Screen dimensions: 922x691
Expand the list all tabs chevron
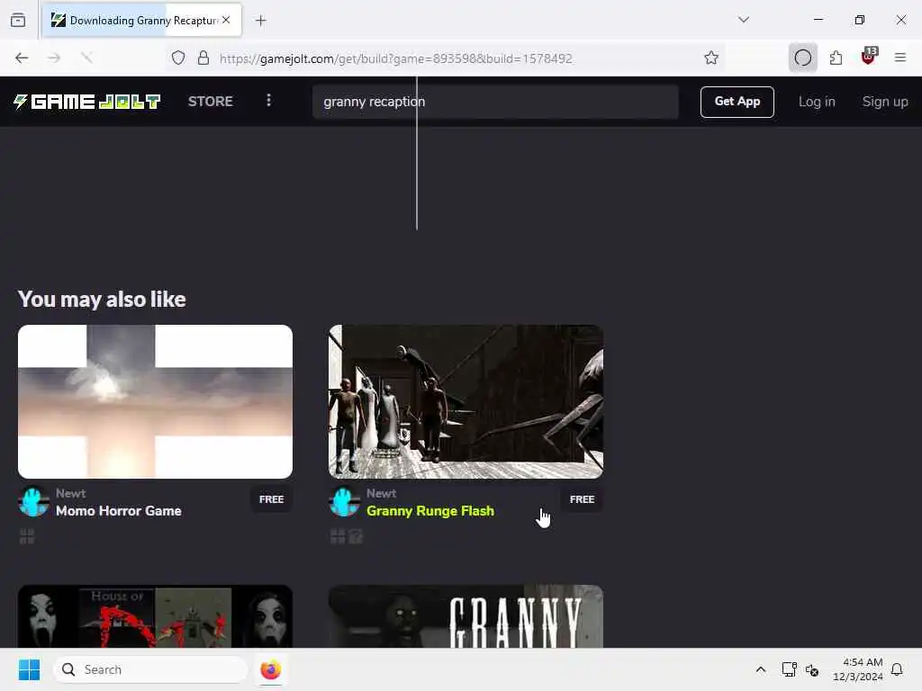[x=743, y=20]
